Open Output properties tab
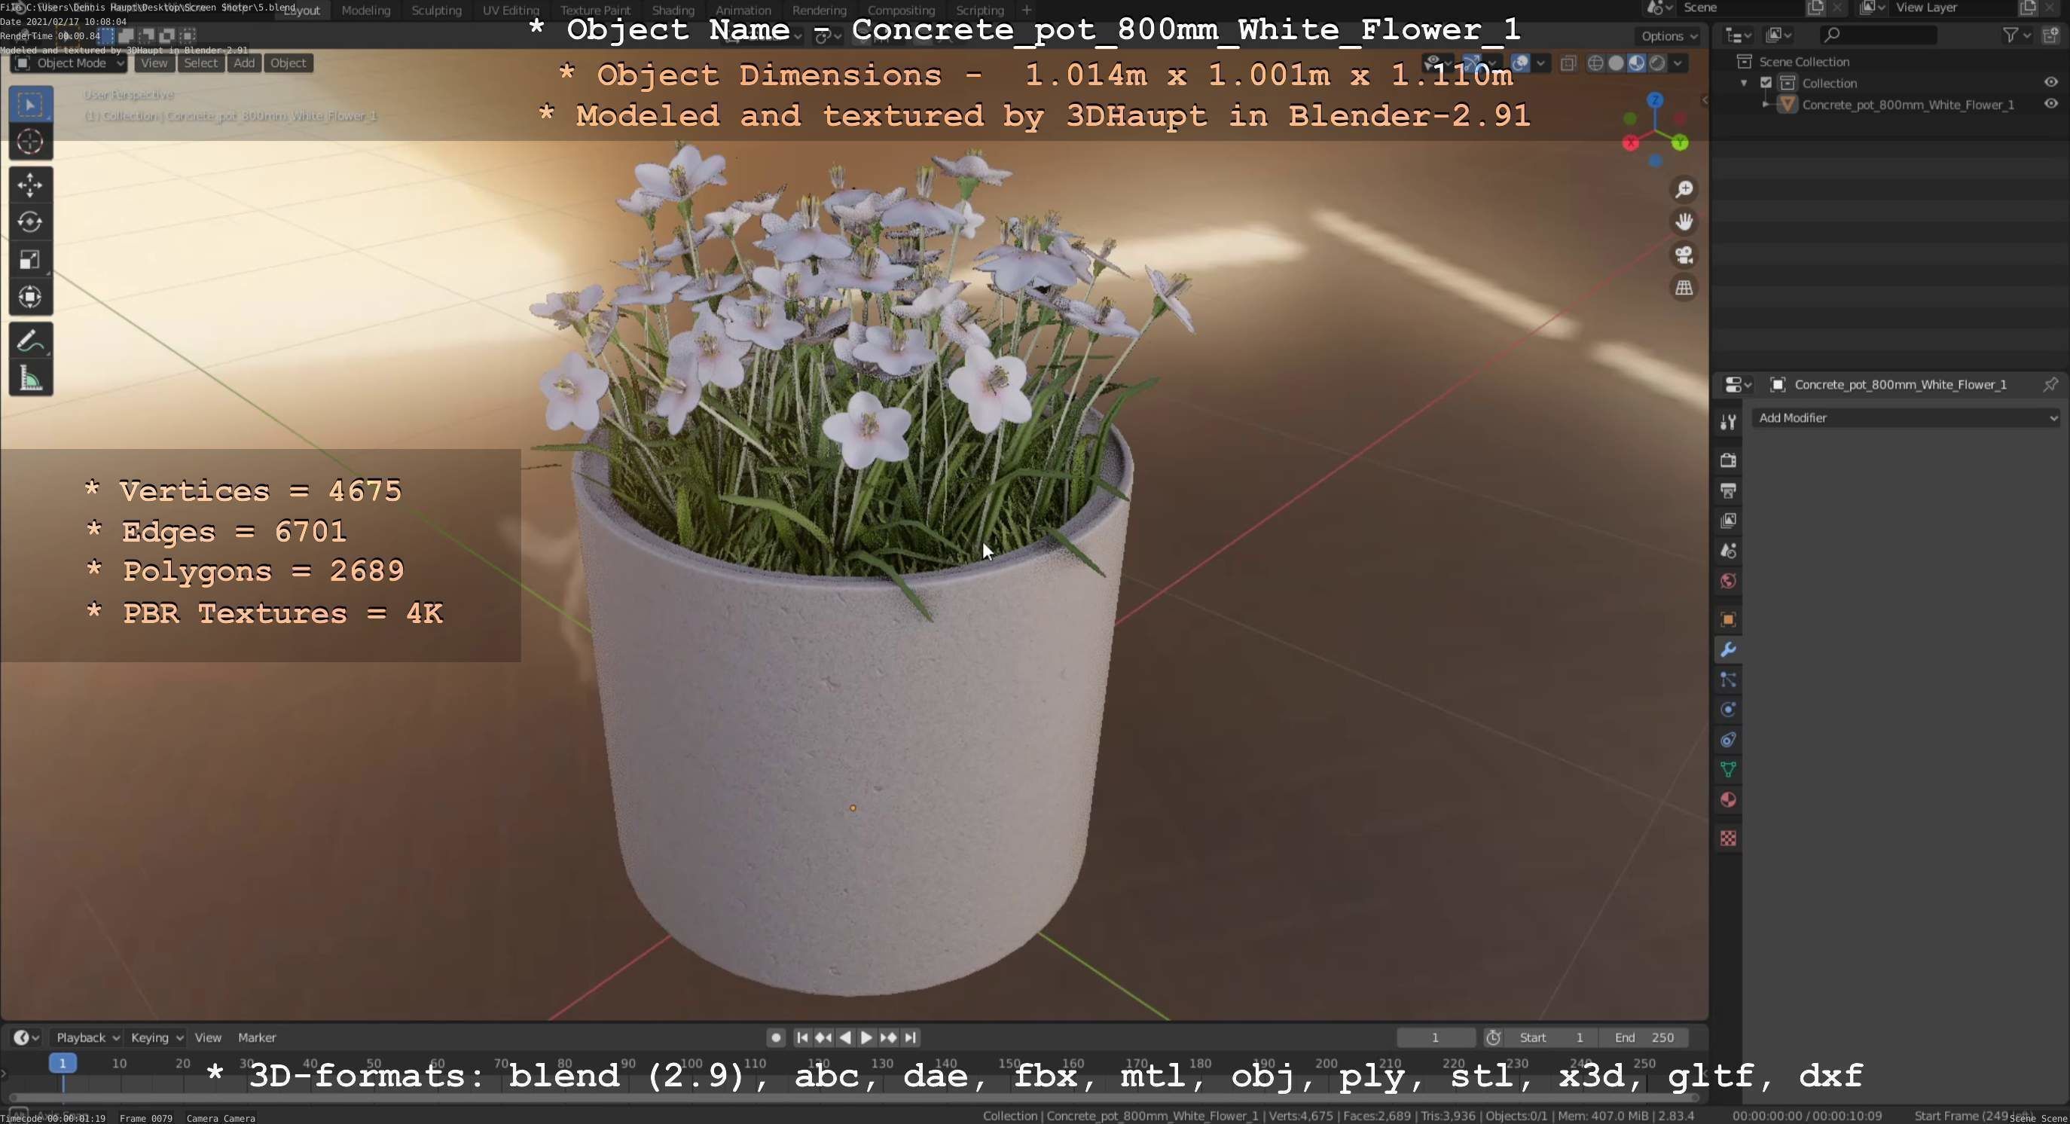The height and width of the screenshot is (1124, 2070). coord(1728,490)
